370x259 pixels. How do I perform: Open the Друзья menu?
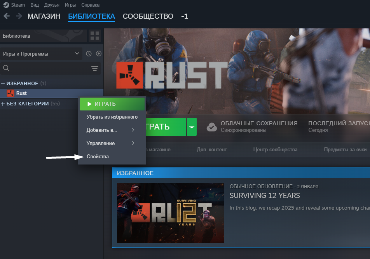[52, 5]
